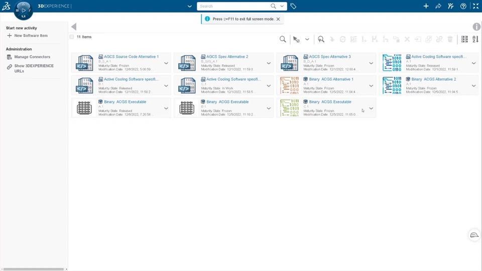Open Binary ACGS Alternative 1 title link
This screenshot has height=271, width=482.
click(x=331, y=79)
